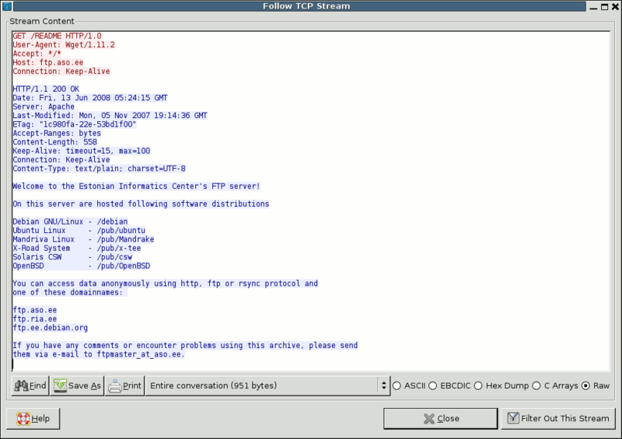
Task: Click the 'HTTP/1.1 200 OK' line
Action: pyautogui.click(x=46, y=89)
